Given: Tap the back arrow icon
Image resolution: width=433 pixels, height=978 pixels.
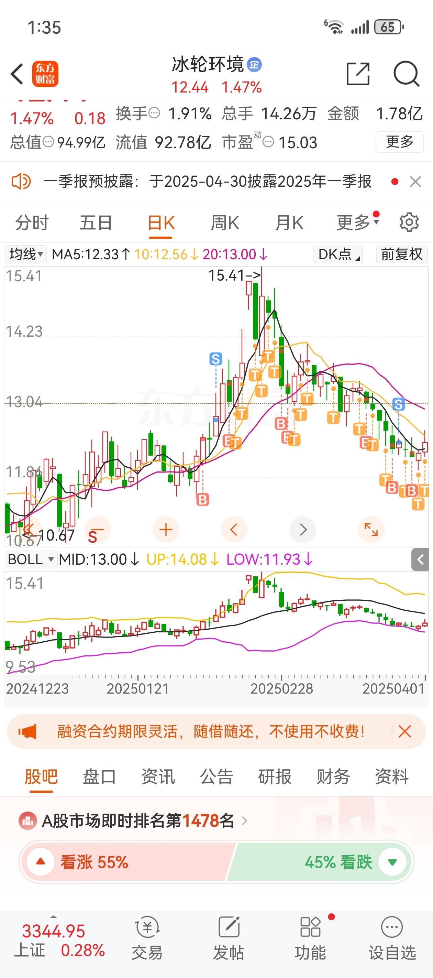Looking at the screenshot, I should pos(18,74).
